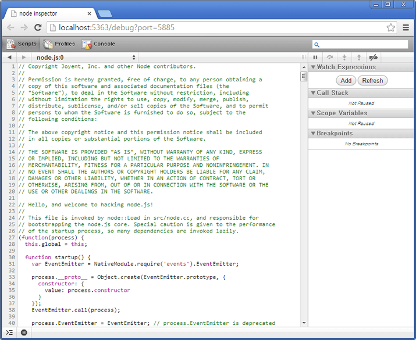This screenshot has height=340, width=416.
Task: Open the Profiles panel
Action: tap(59, 44)
